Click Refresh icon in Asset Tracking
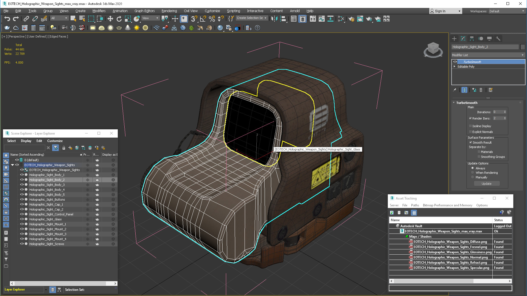Image resolution: width=527 pixels, height=296 pixels. point(392,213)
